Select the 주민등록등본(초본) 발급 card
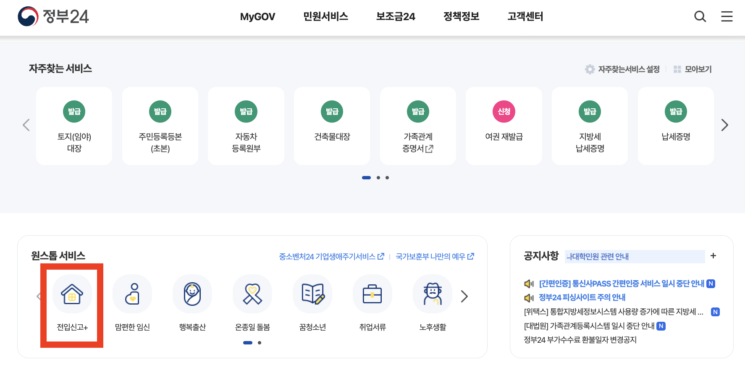This screenshot has height=373, width=745. [160, 126]
